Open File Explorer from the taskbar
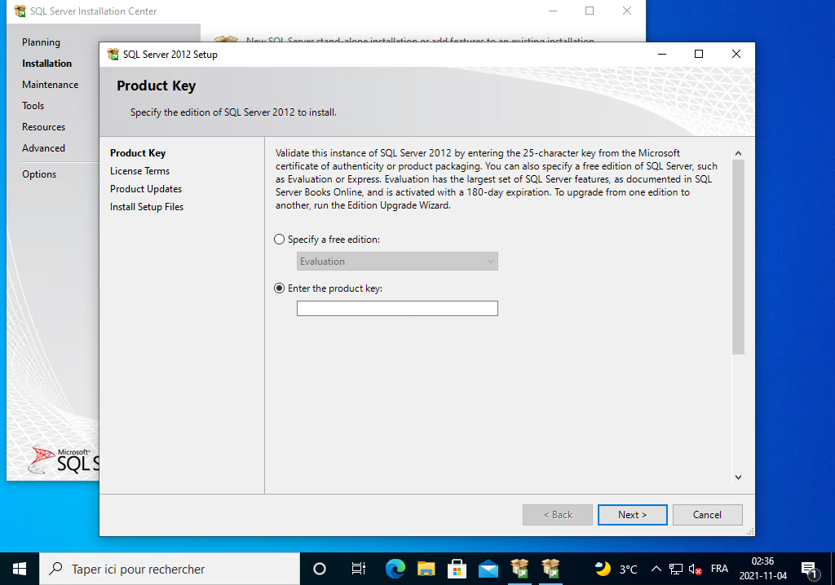The image size is (835, 585). tap(426, 569)
